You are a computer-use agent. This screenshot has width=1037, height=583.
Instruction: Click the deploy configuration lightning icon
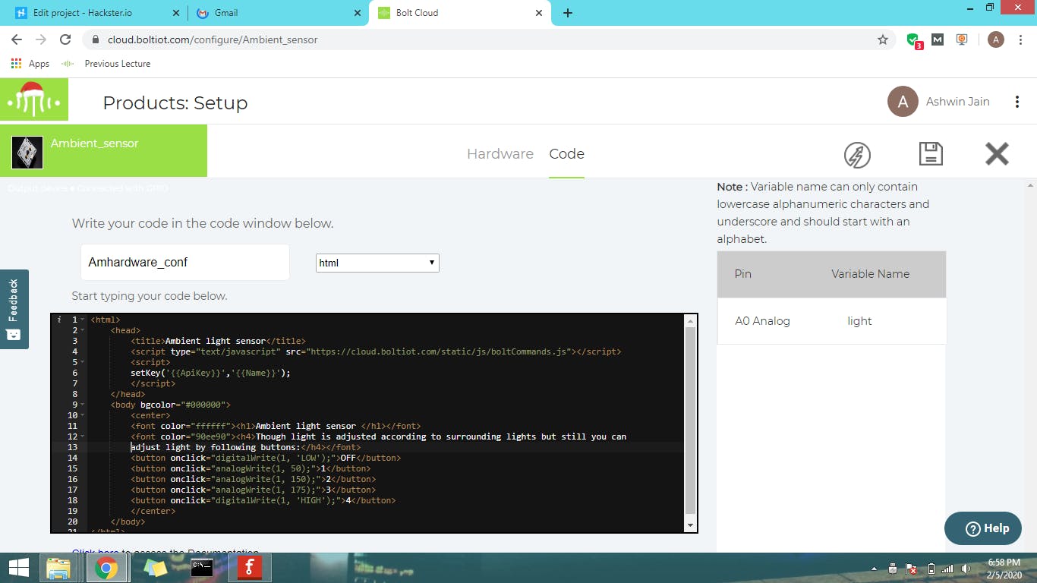point(857,155)
